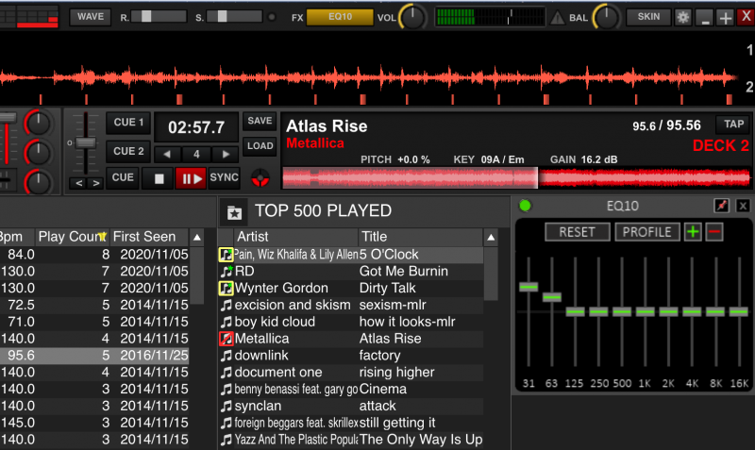Viewport: 755px width, 450px height.
Task: Toggle the small round indicator beside S. slider
Action: pyautogui.click(x=272, y=17)
